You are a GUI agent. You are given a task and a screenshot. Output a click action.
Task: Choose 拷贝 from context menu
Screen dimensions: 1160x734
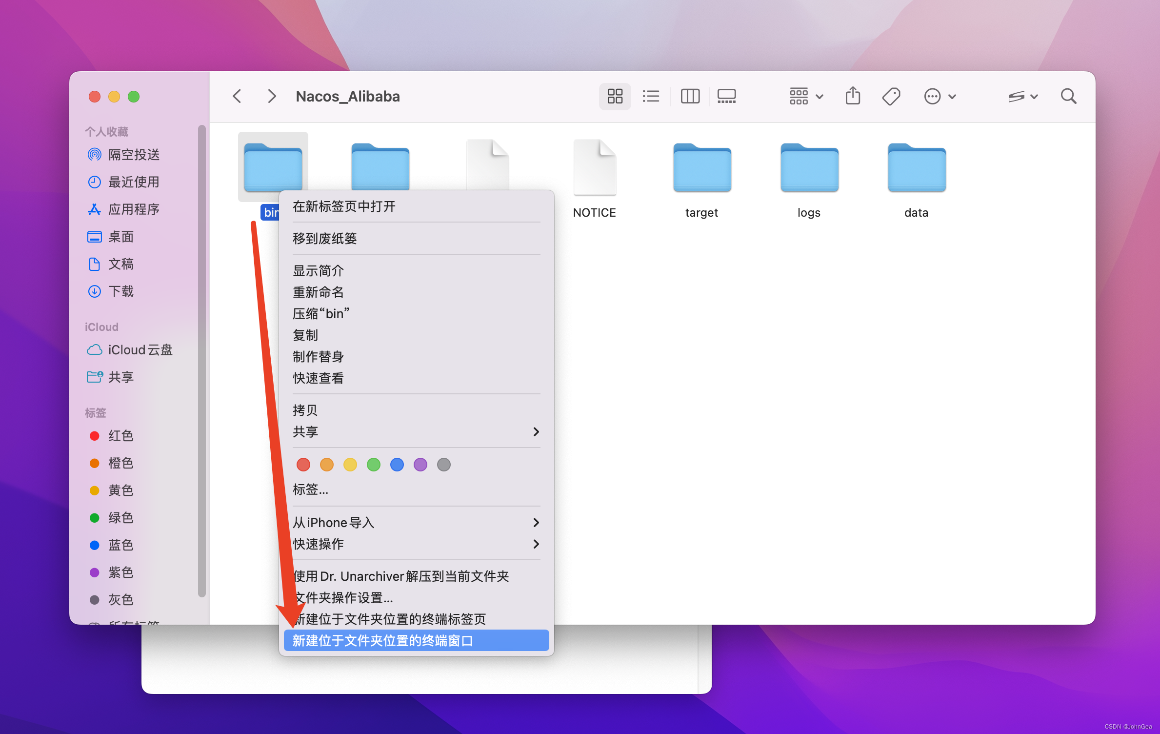click(x=416, y=410)
